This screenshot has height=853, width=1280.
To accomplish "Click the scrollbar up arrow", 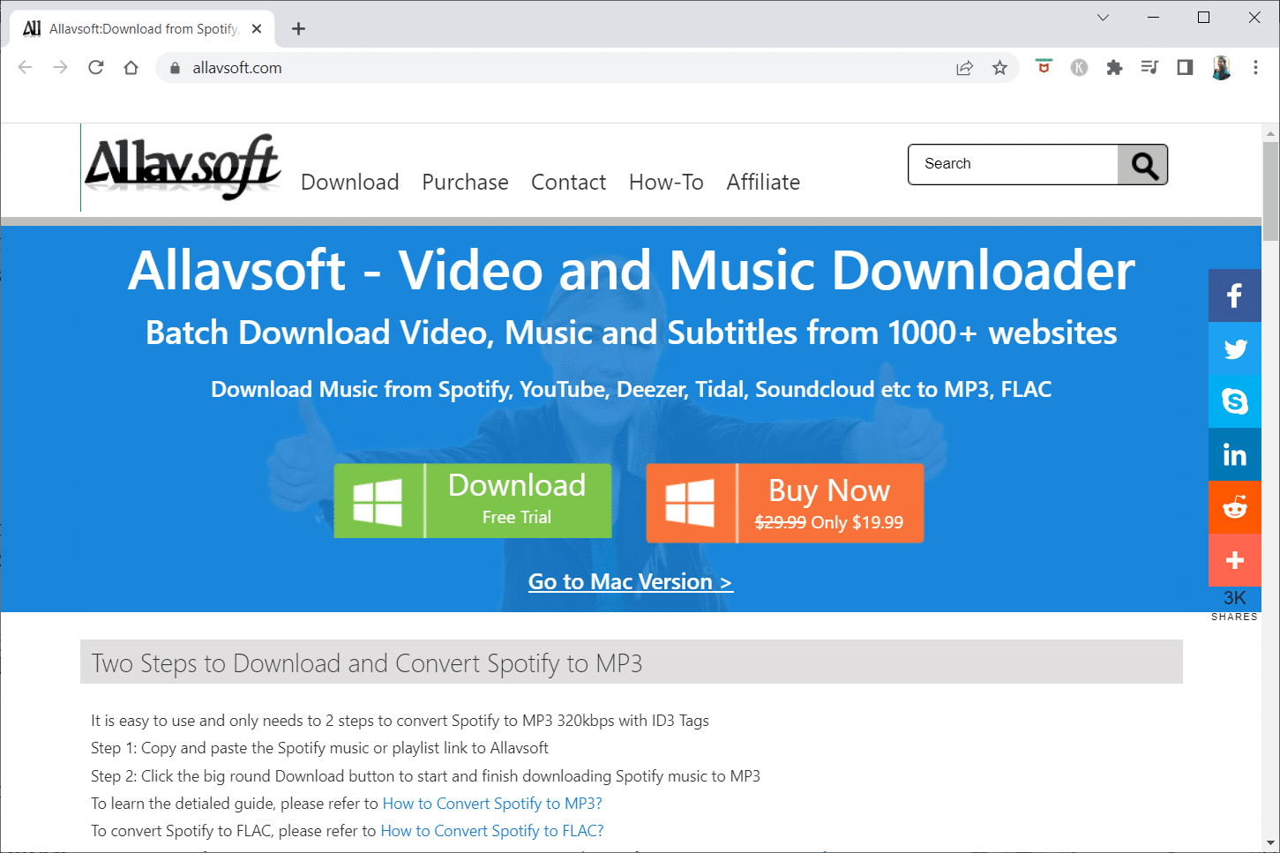I will point(1271,134).
